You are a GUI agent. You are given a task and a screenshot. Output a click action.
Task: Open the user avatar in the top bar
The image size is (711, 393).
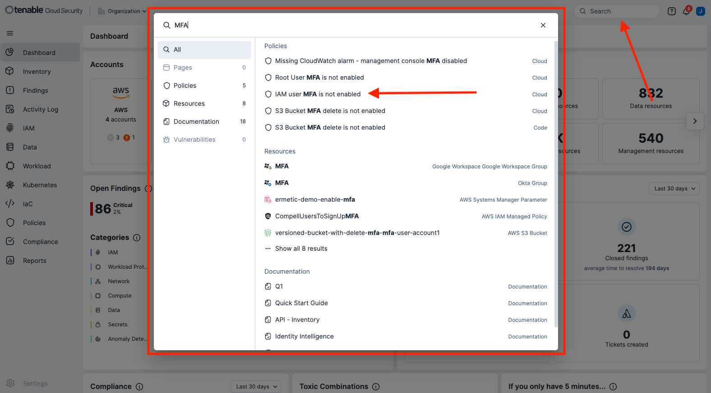(x=701, y=11)
